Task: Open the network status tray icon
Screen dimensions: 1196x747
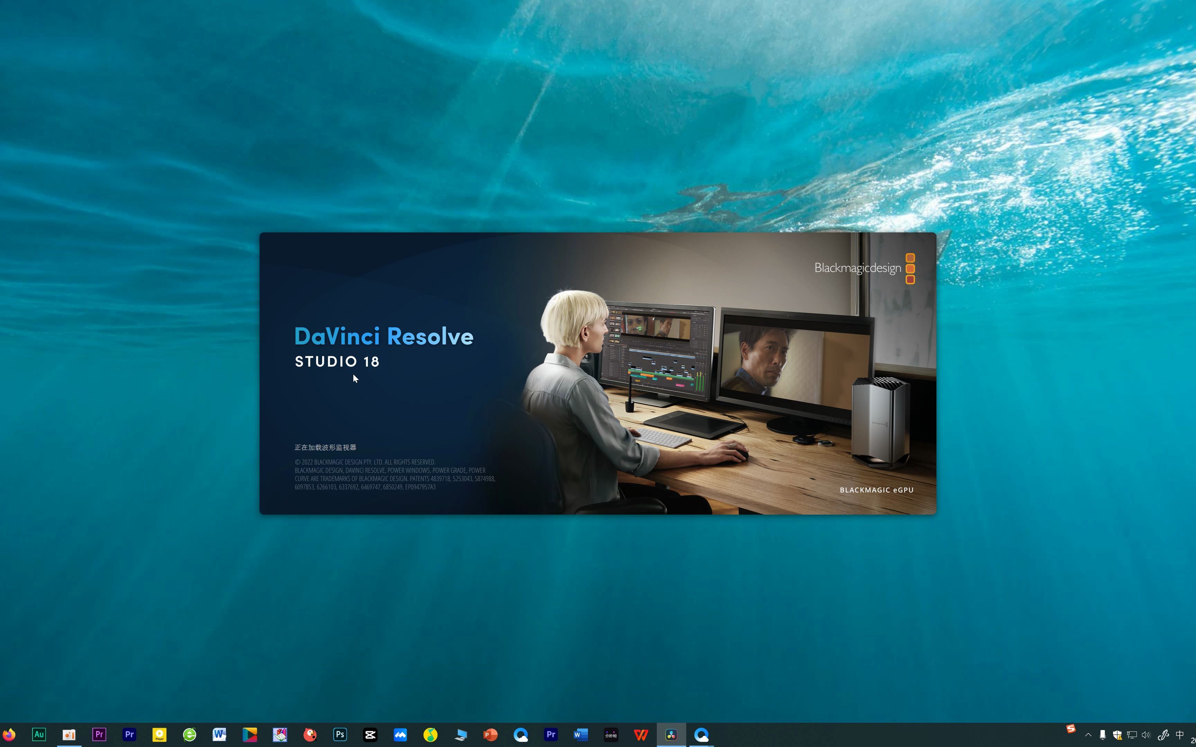Action: click(x=1132, y=735)
